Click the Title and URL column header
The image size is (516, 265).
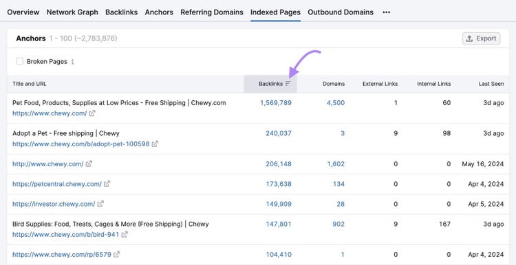click(30, 84)
